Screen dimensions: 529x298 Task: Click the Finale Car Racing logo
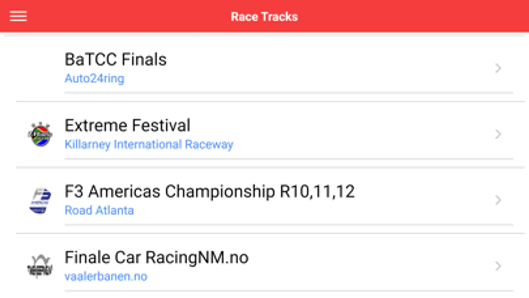coord(40,266)
